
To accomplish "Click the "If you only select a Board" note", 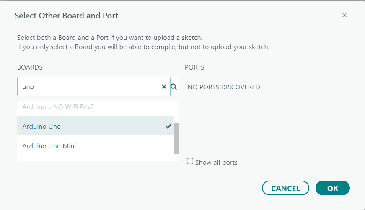I will tap(143, 47).
